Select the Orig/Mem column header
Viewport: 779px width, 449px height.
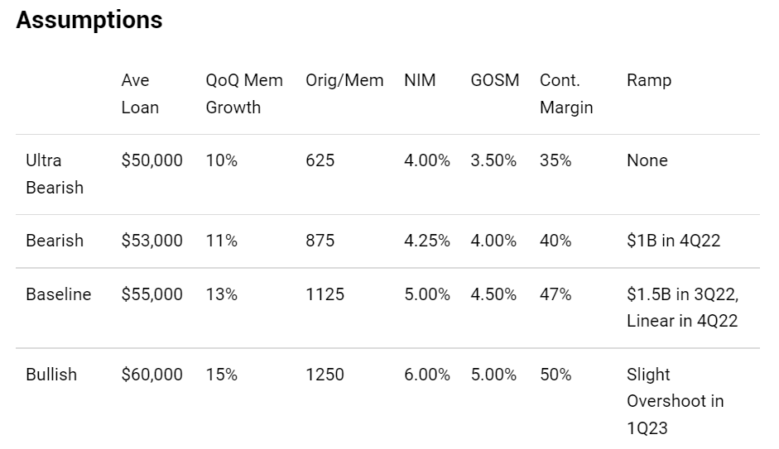click(x=344, y=80)
